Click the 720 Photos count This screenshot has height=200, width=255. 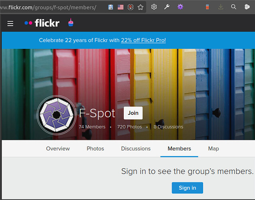[129, 127]
